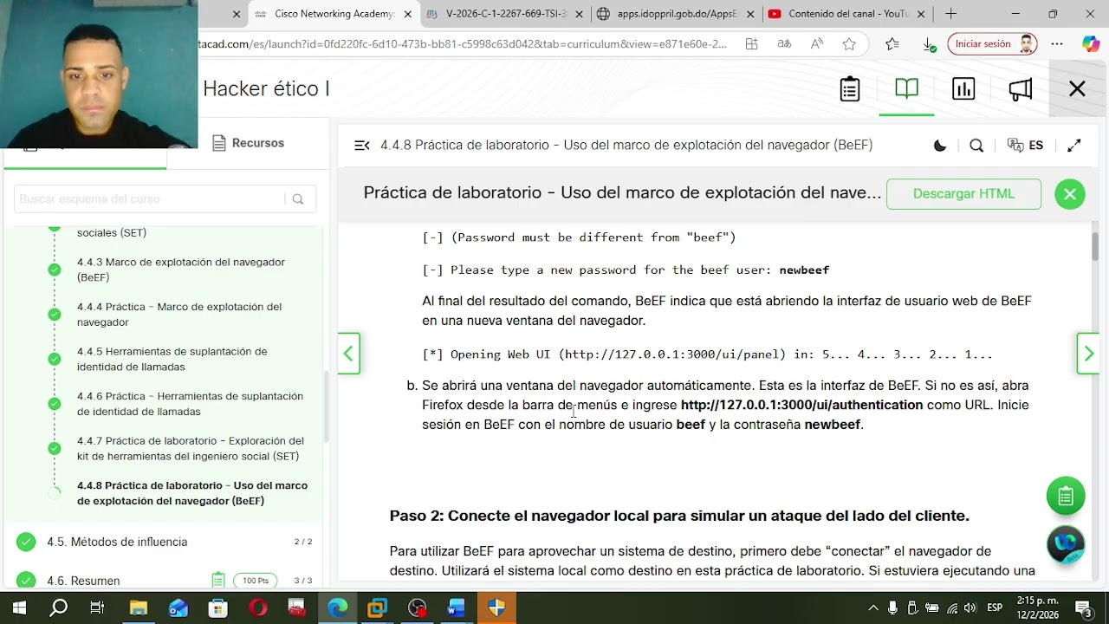
Task: Open the bar chart grades icon
Action: click(963, 88)
